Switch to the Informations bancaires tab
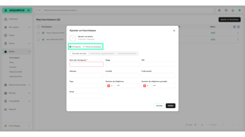245x137 pixels. (x=127, y=53)
